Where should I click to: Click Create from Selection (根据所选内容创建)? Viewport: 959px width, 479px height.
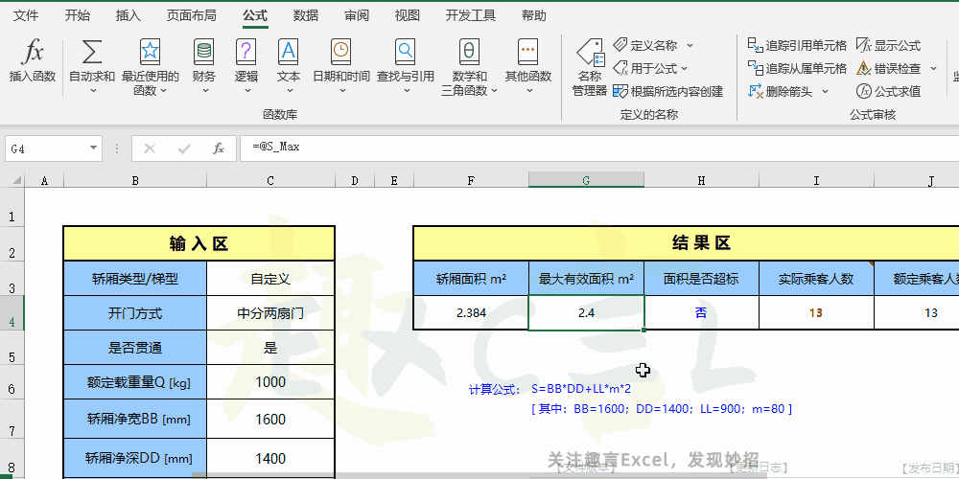[667, 92]
